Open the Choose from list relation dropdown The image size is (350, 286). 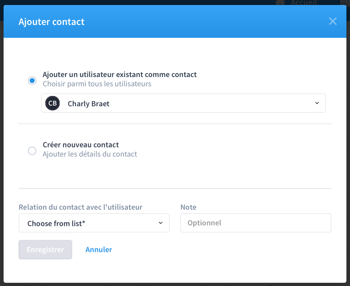(94, 223)
